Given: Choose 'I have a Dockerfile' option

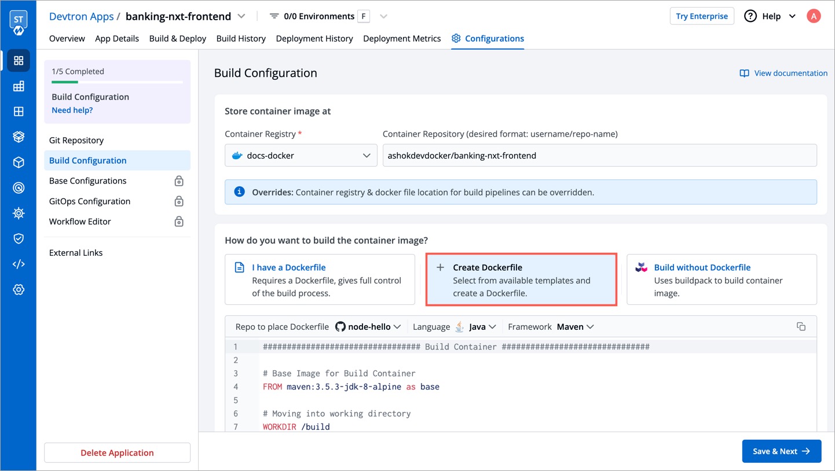Looking at the screenshot, I should [319, 279].
